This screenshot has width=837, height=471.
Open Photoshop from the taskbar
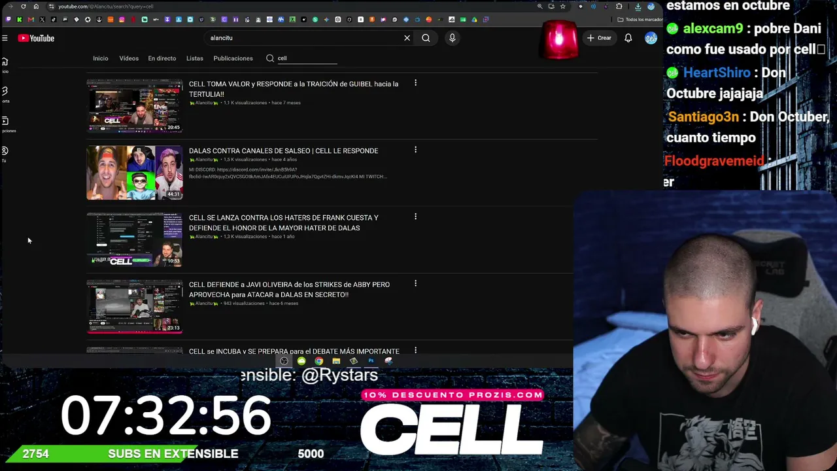point(371,361)
